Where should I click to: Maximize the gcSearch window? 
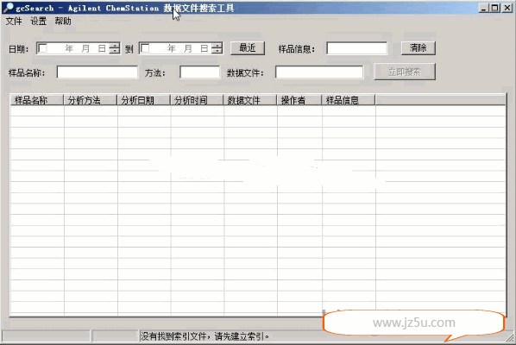[494, 8]
